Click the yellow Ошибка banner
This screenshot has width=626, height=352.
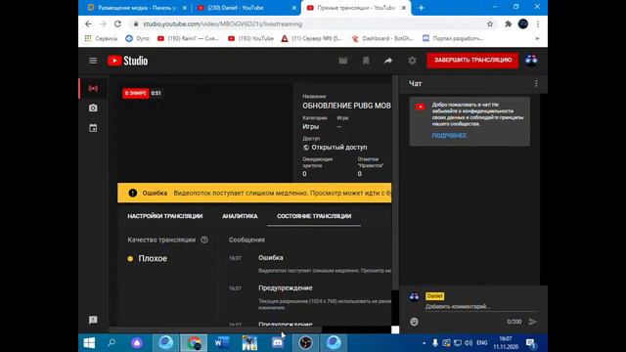coord(254,193)
